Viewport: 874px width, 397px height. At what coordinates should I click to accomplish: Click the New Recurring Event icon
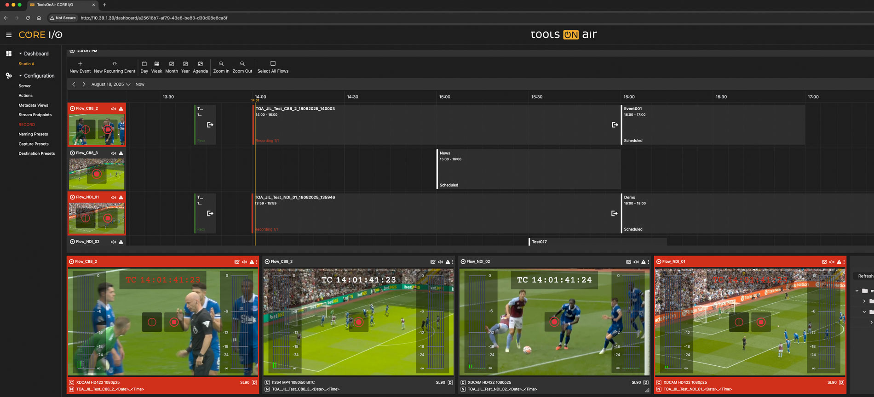115,64
